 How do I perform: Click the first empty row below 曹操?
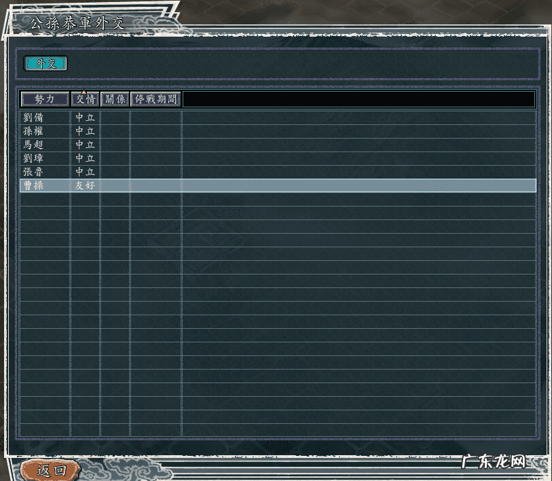272,199
